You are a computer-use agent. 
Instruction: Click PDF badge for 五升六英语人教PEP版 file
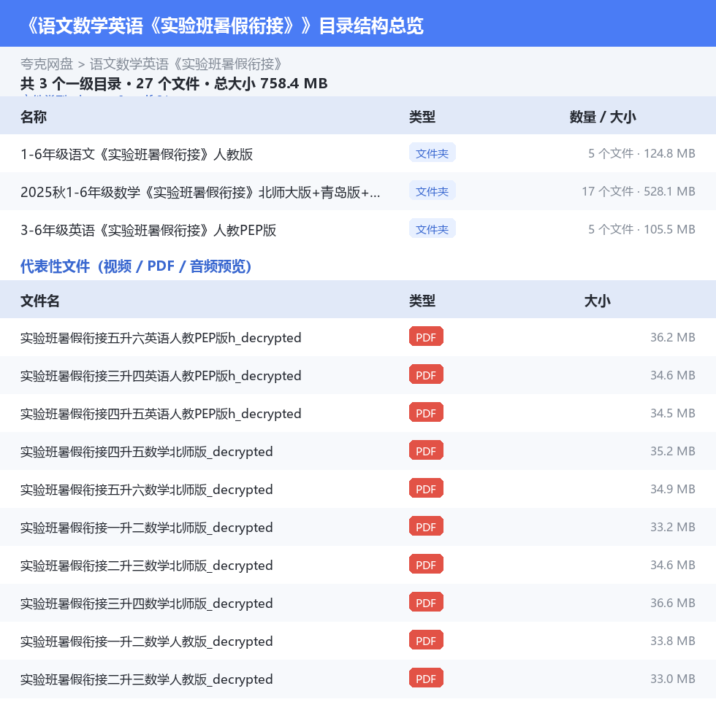tap(426, 336)
